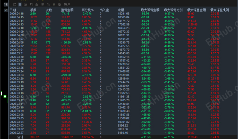The height and width of the screenshot is (139, 238).
Task: Click the lots value 23.50
Action: tap(34, 46)
